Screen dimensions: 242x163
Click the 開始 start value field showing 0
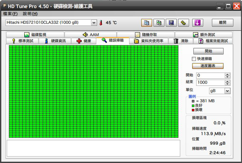point(211,75)
